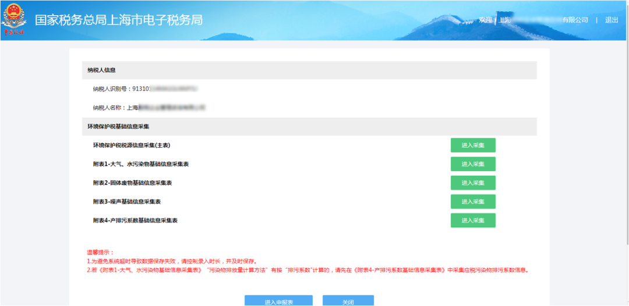Click the 附表2-固体废物基础信息采集表 label

coord(132,183)
